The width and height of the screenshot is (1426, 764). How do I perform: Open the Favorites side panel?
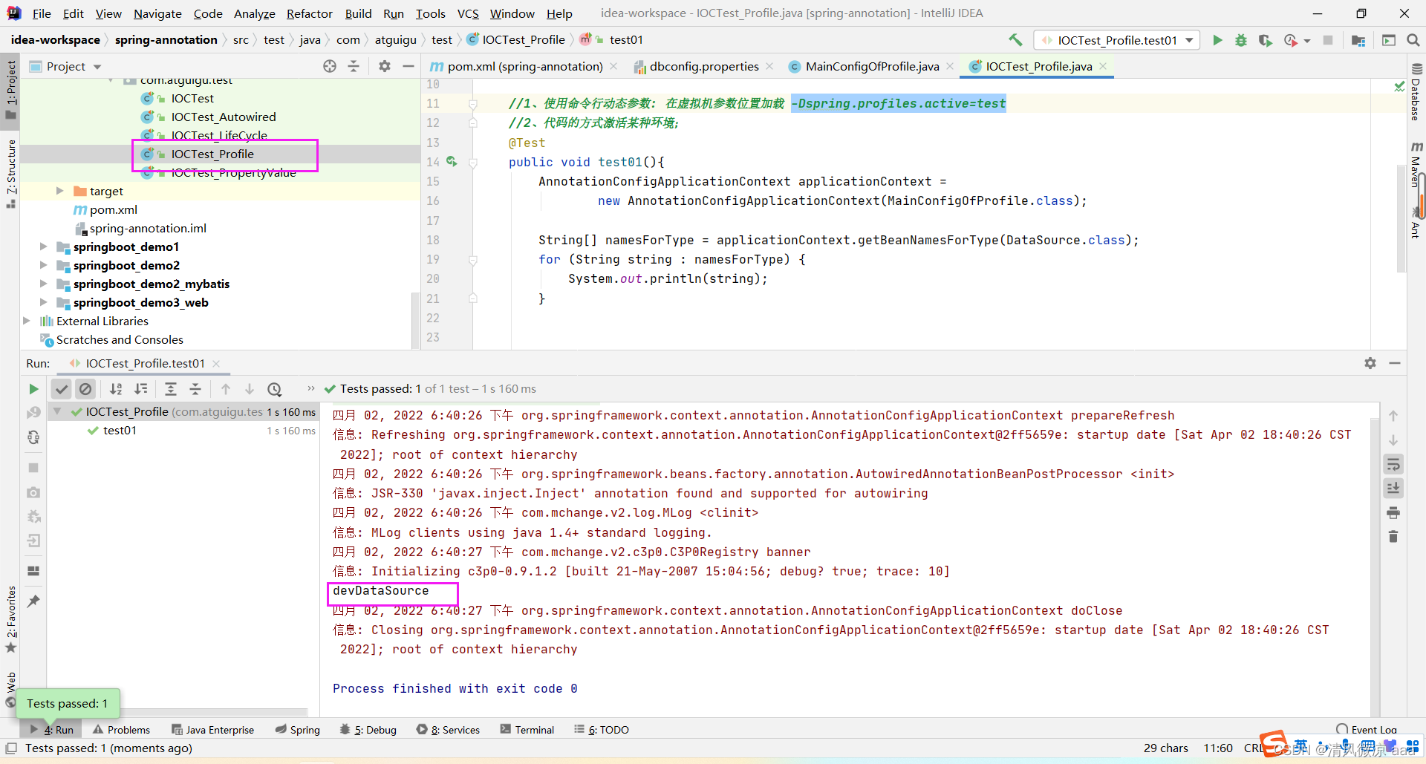click(11, 619)
